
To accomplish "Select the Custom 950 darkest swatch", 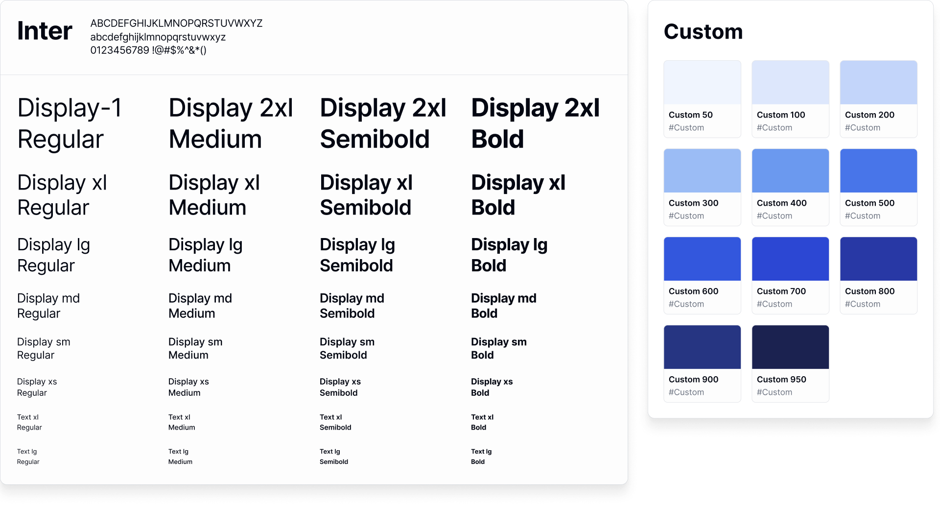I will pyautogui.click(x=790, y=347).
